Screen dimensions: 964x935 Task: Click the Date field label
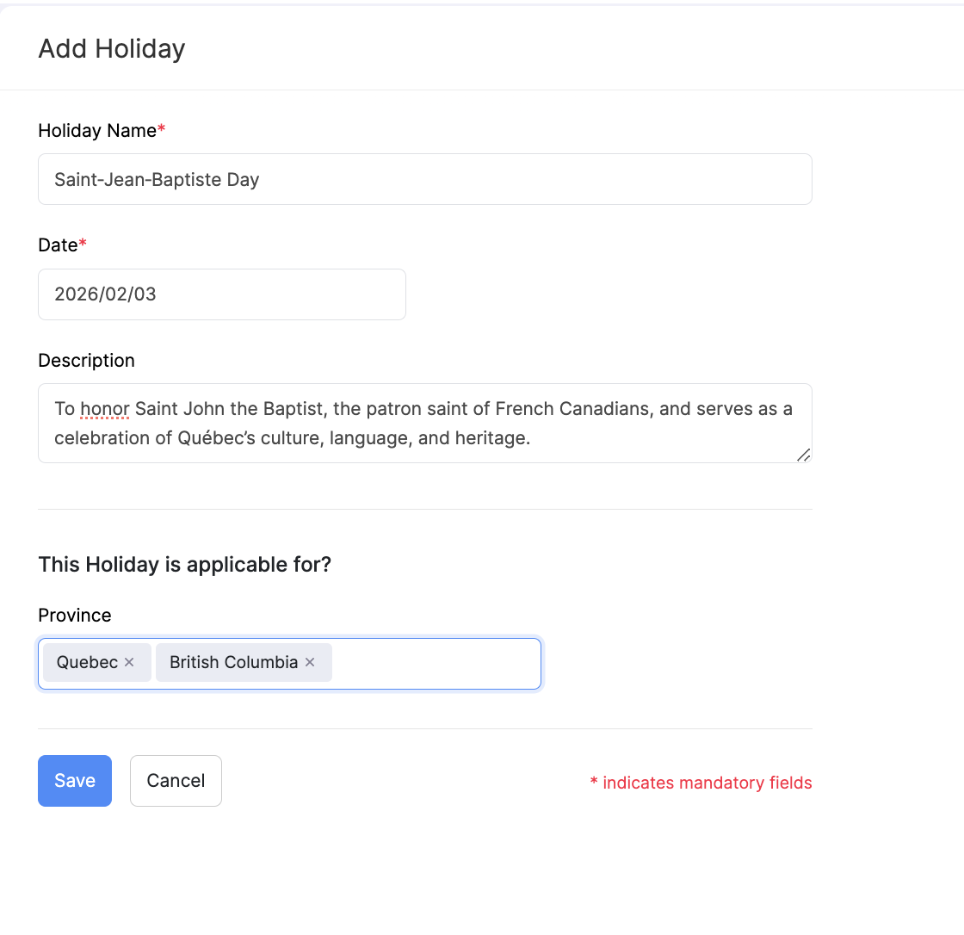pos(58,245)
